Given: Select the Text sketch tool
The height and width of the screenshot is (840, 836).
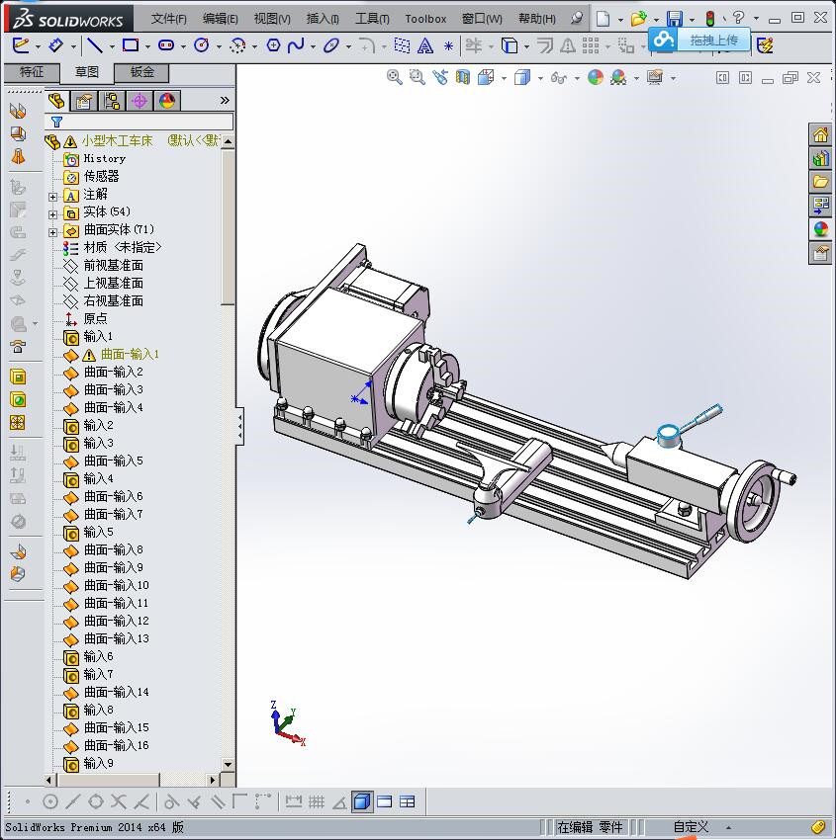Looking at the screenshot, I should [425, 46].
